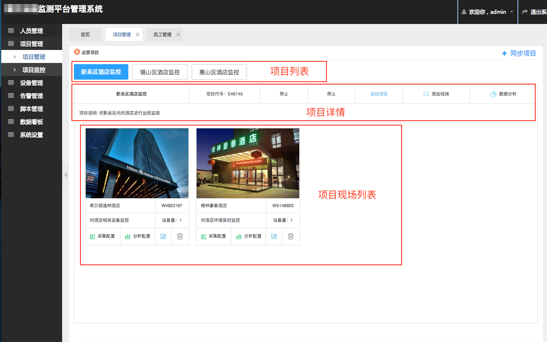Switch to the 首页 tab
The width and height of the screenshot is (547, 342).
tap(85, 35)
